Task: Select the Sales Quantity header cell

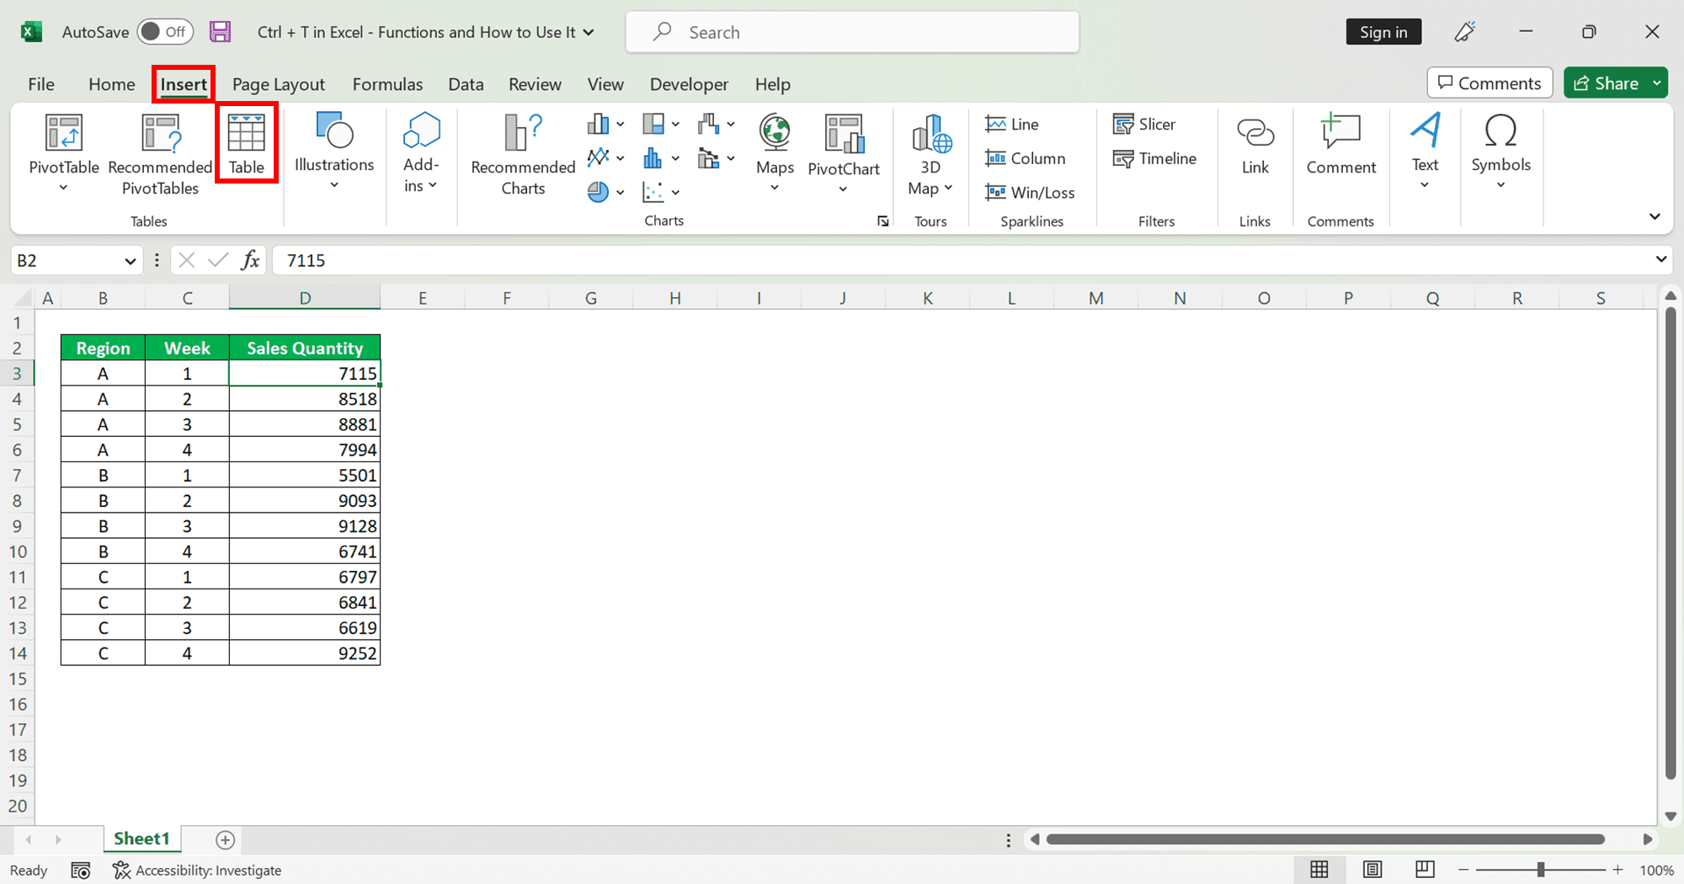Action: click(305, 348)
